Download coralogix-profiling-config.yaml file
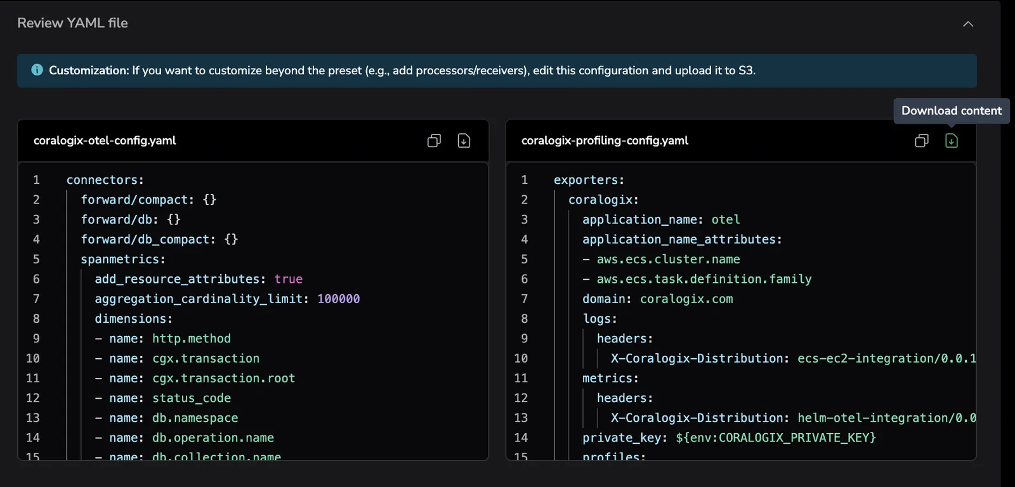 coord(952,141)
